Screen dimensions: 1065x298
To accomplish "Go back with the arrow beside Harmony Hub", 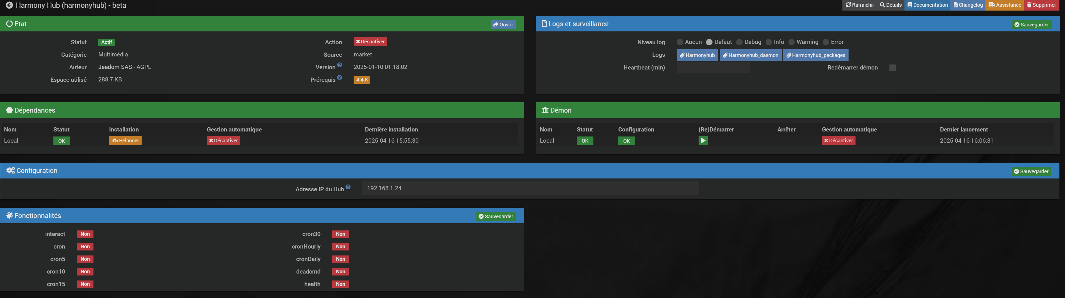I will coord(9,5).
